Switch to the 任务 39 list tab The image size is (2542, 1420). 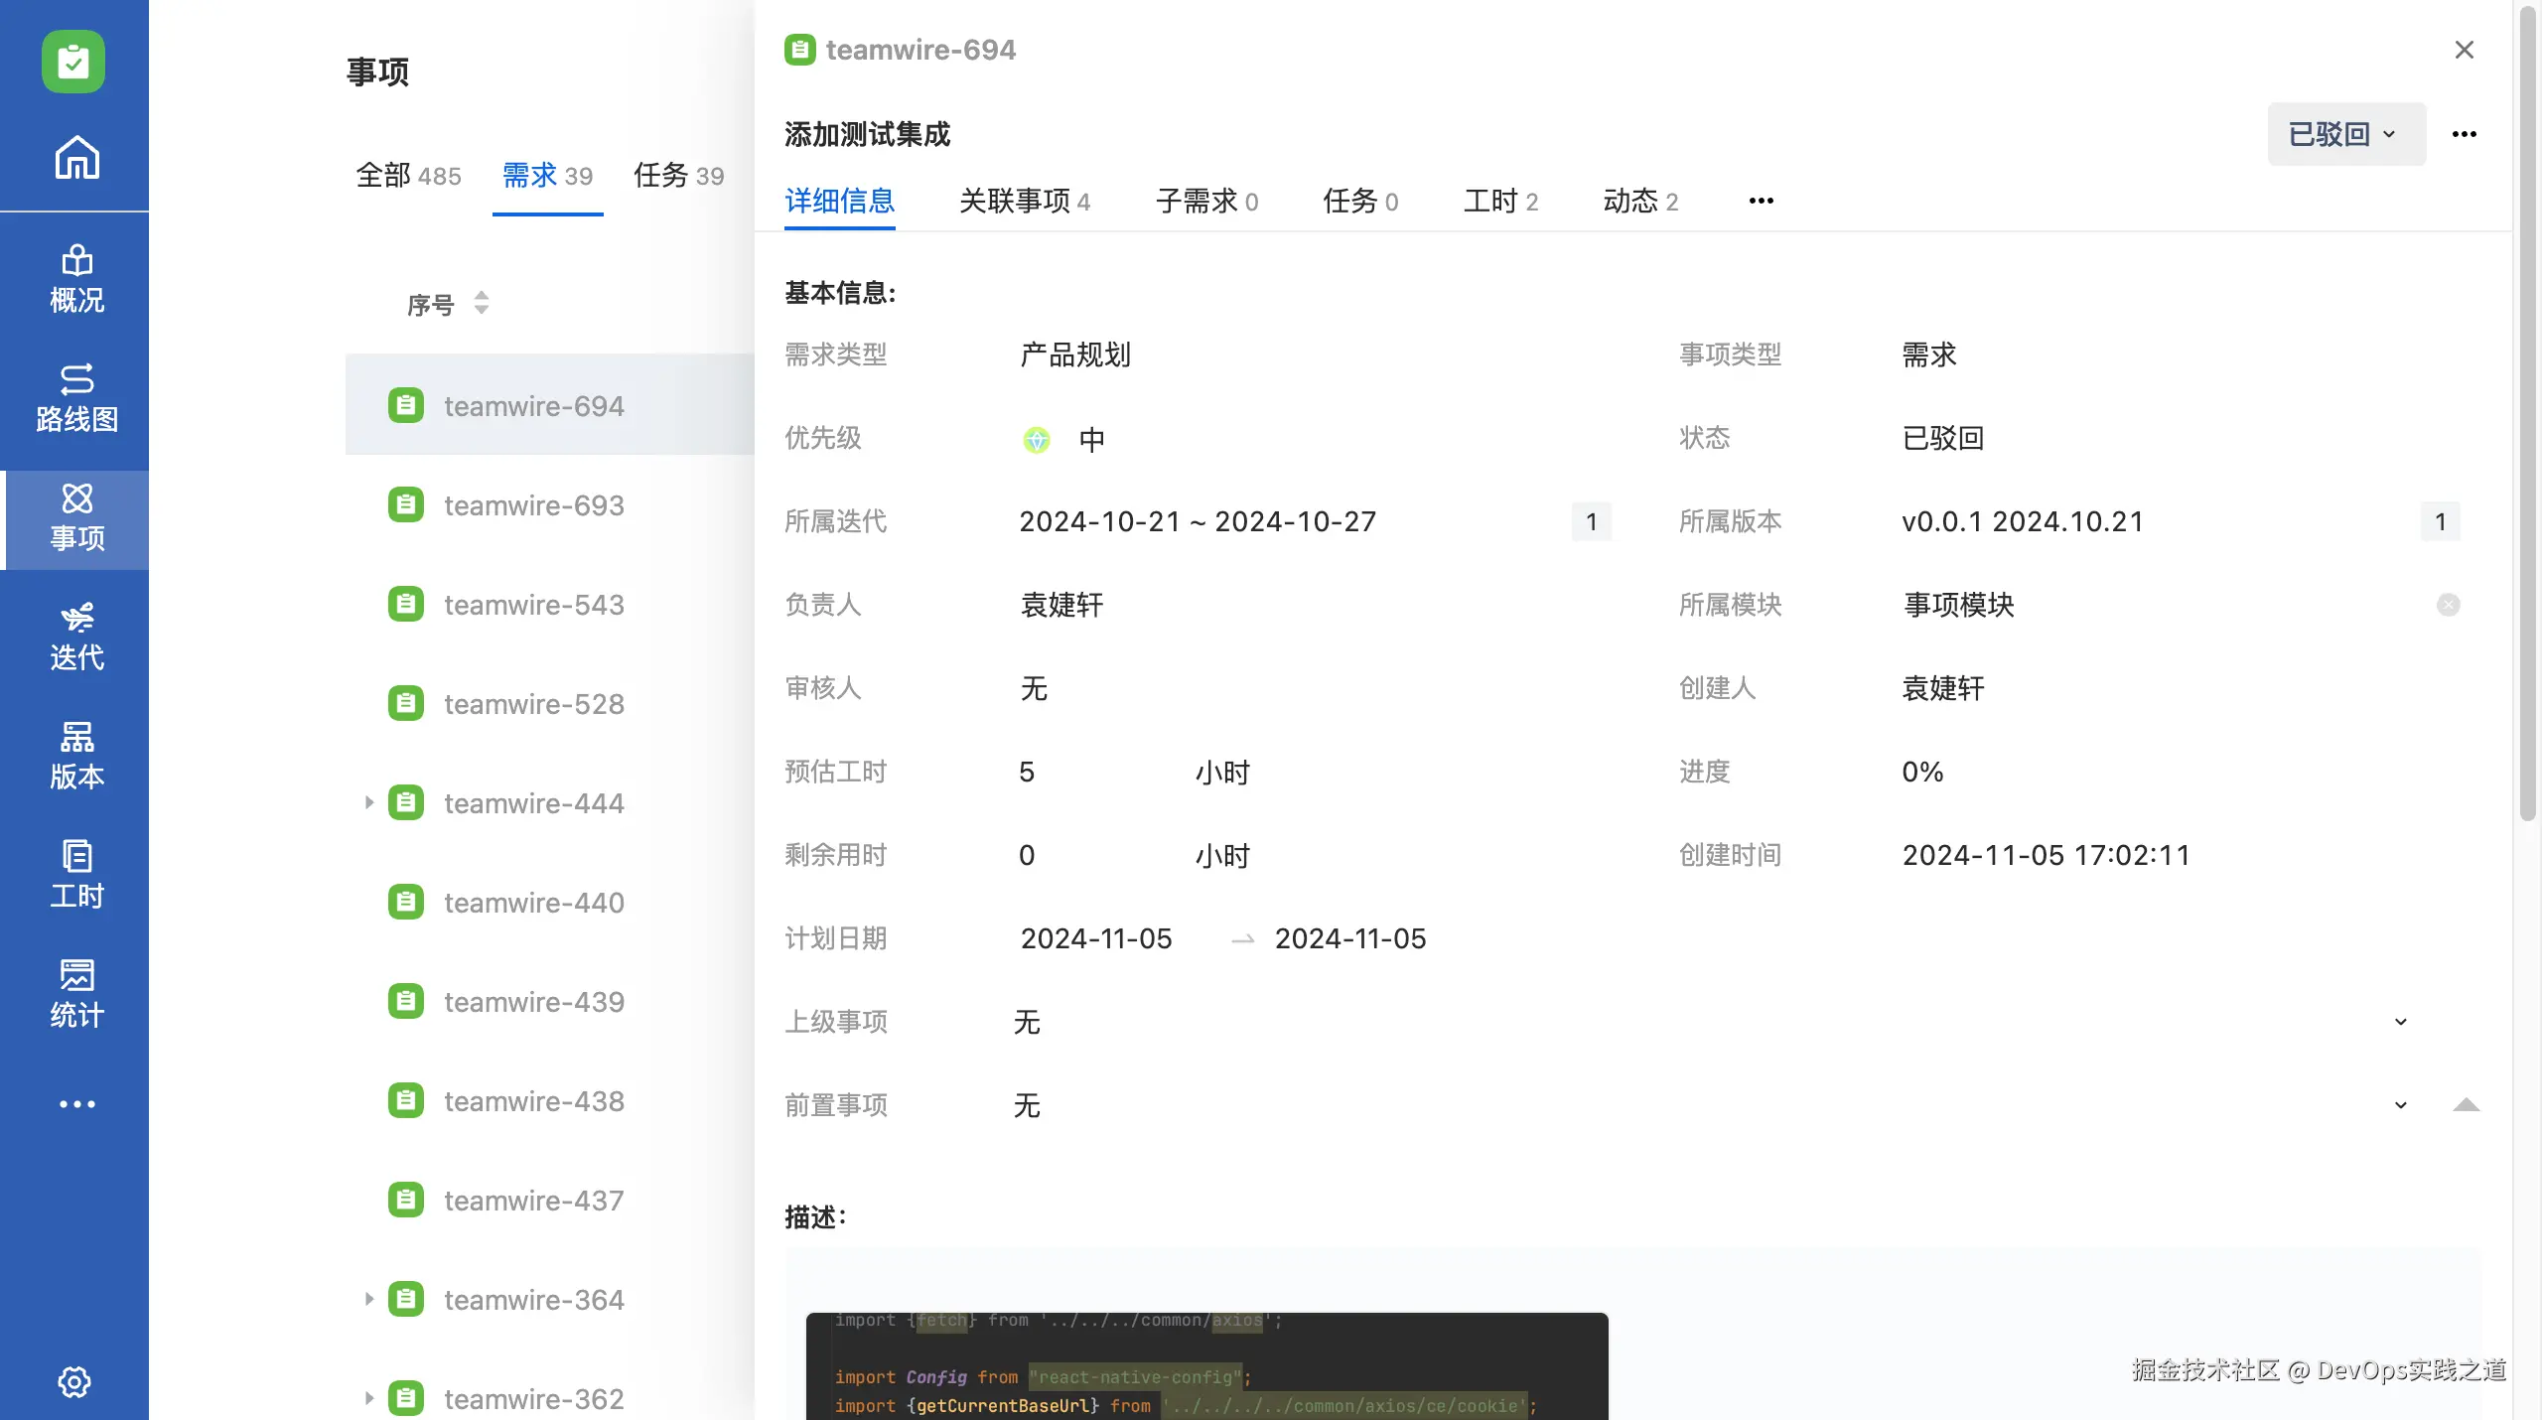(x=678, y=176)
